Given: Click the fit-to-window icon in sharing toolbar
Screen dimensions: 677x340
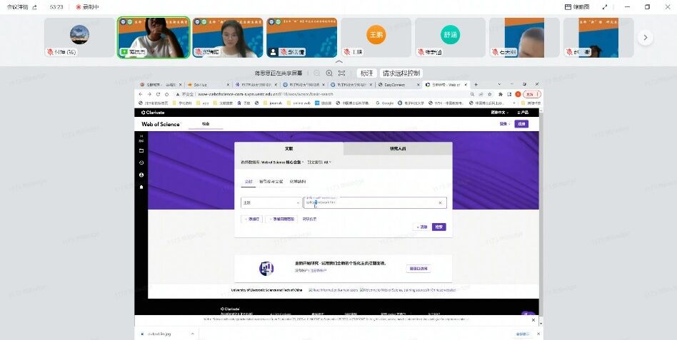Looking at the screenshot, I should click(x=342, y=73).
